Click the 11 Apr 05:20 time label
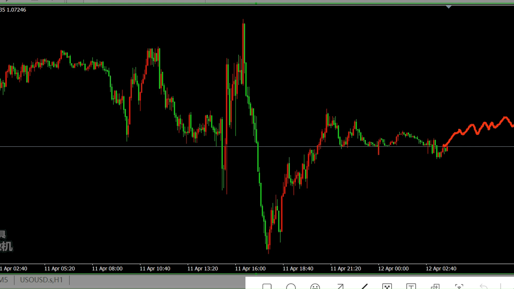The image size is (514, 289). tap(59, 268)
